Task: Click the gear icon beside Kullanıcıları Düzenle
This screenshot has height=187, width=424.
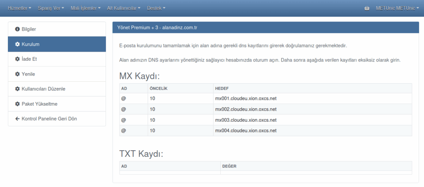Action: [x=17, y=89]
